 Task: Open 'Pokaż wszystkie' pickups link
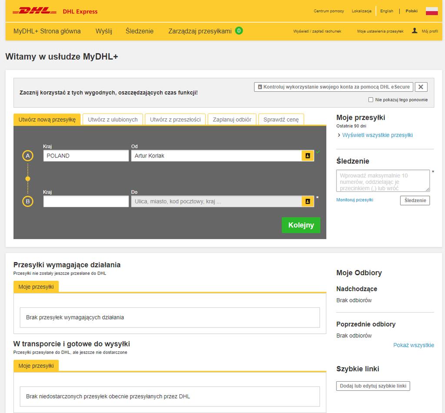click(414, 345)
